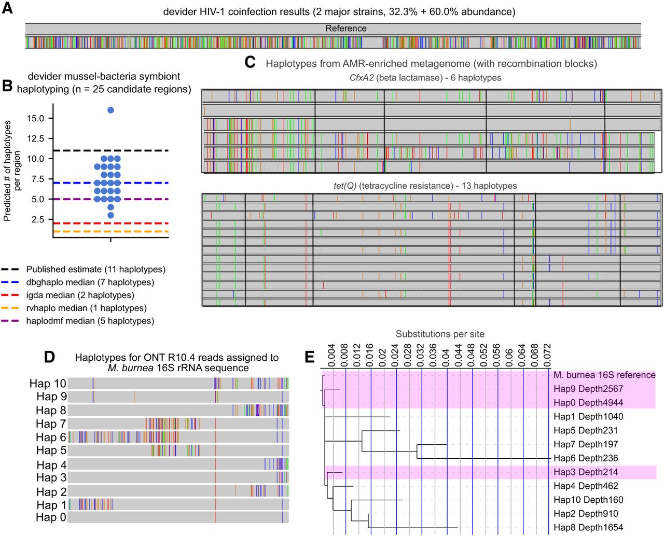This screenshot has width=664, height=536.
Task: Click the 0.072 axis tick label
Action: 547,355
